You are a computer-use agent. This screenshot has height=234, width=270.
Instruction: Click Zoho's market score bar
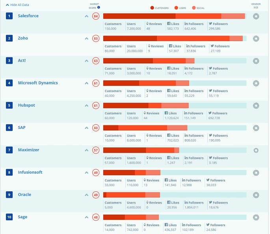(x=175, y=38)
